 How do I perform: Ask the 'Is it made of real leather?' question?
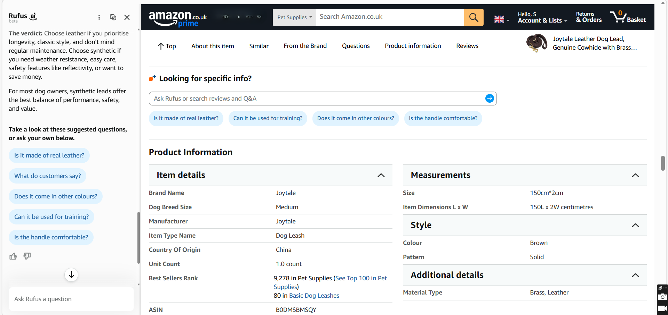pyautogui.click(x=49, y=155)
